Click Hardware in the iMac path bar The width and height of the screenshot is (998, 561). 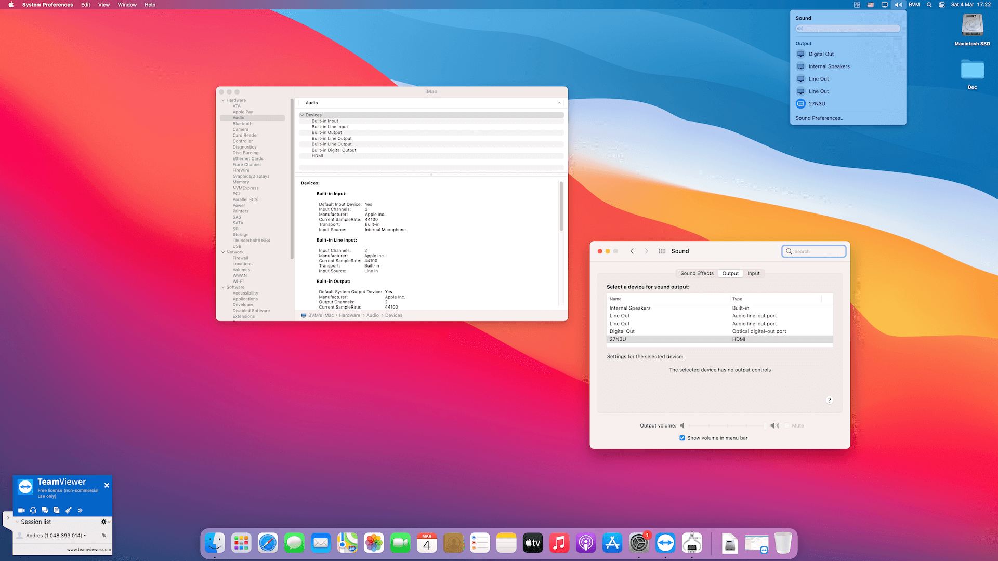pyautogui.click(x=349, y=316)
